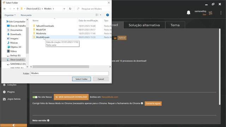Open Coleções in Vortex sidebar
The width and height of the screenshot is (226, 127).
(10, 85)
